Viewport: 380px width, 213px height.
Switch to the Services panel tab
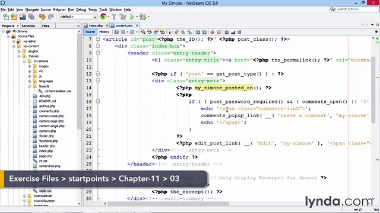point(28,26)
